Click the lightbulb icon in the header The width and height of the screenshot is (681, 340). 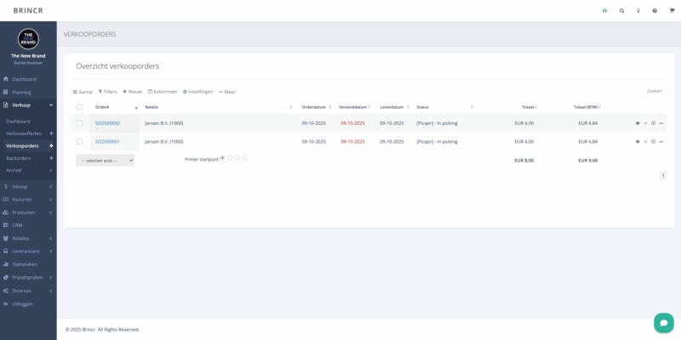coord(638,11)
